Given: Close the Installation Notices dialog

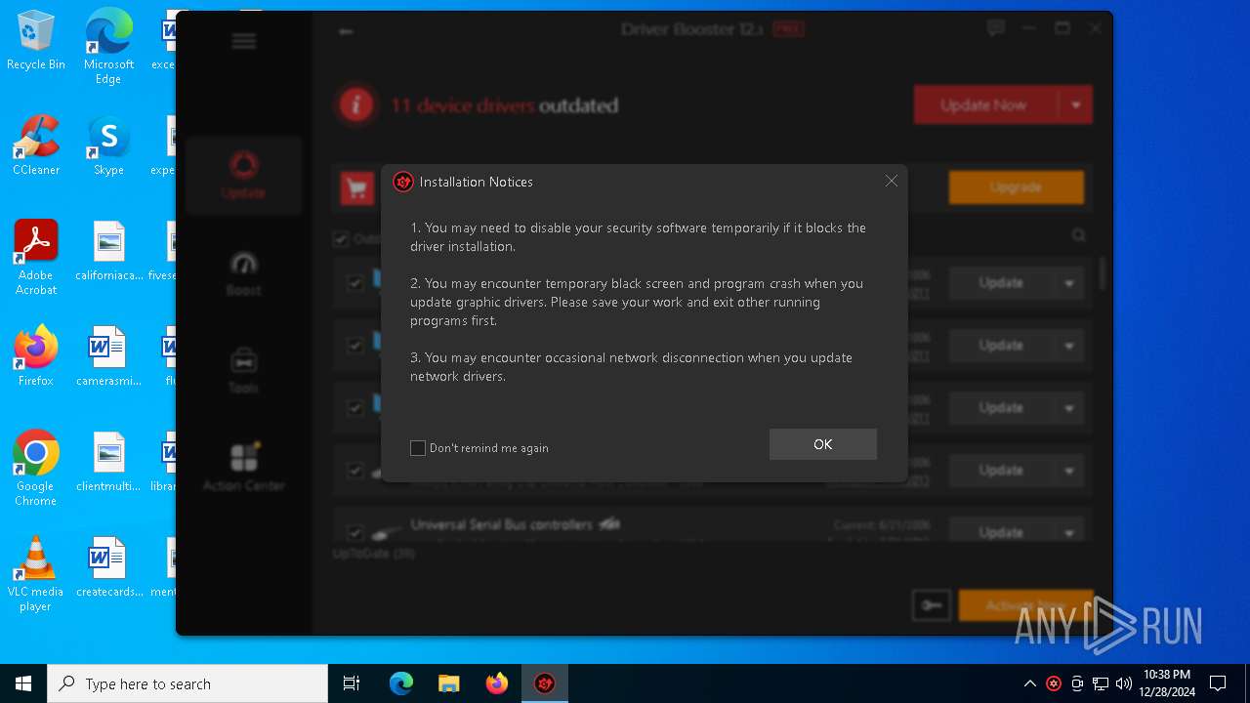Looking at the screenshot, I should pyautogui.click(x=891, y=182).
